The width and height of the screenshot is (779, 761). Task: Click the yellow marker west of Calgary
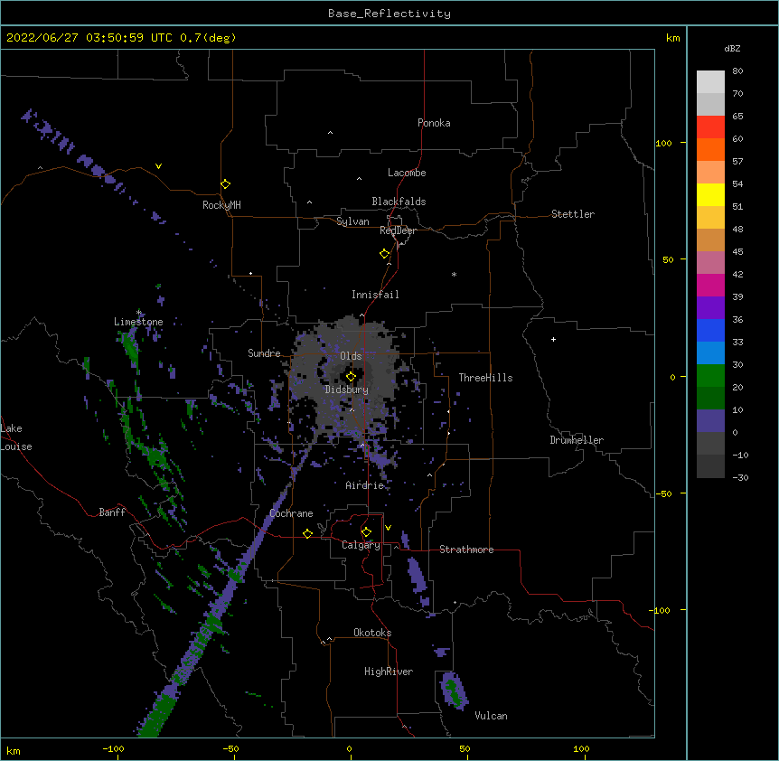point(307,533)
